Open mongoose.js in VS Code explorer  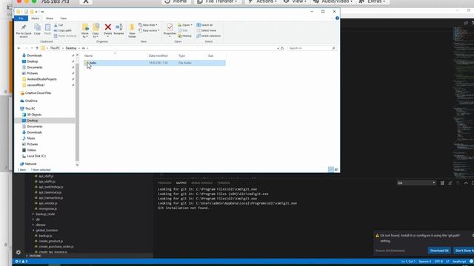point(47,208)
